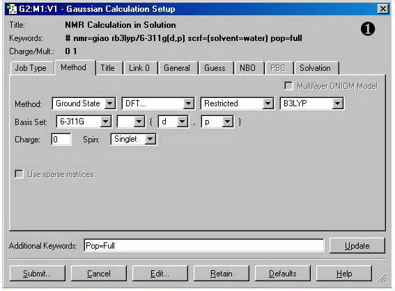The width and height of the screenshot is (395, 291).
Task: Open the 6-311G basis set dropdown
Action: [x=84, y=122]
